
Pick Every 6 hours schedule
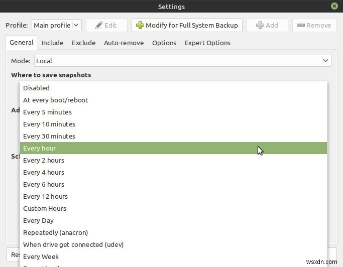pyautogui.click(x=173, y=184)
